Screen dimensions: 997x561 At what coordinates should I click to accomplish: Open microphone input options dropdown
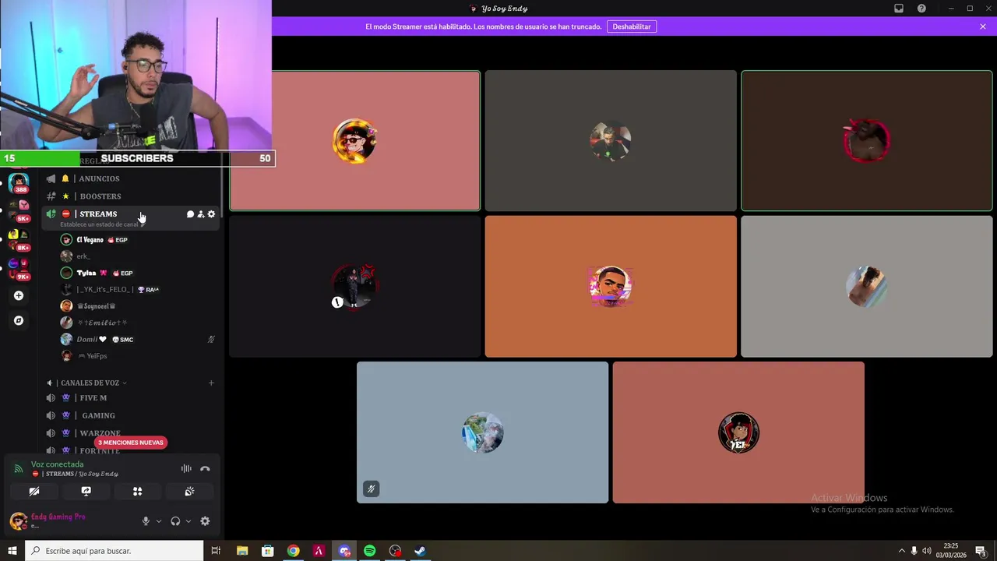(159, 521)
